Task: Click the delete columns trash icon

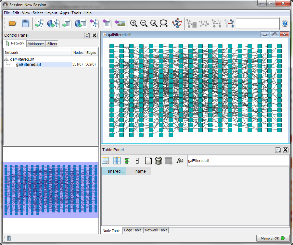Action: [159, 161]
